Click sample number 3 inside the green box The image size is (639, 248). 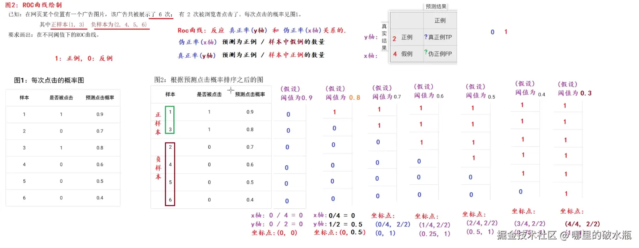point(170,130)
